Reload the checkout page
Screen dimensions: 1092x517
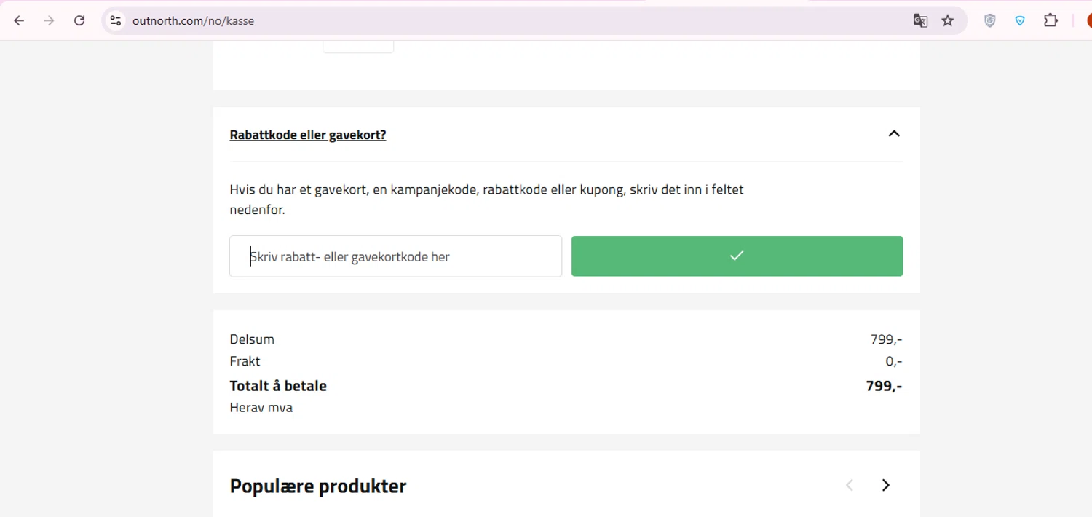(x=79, y=20)
